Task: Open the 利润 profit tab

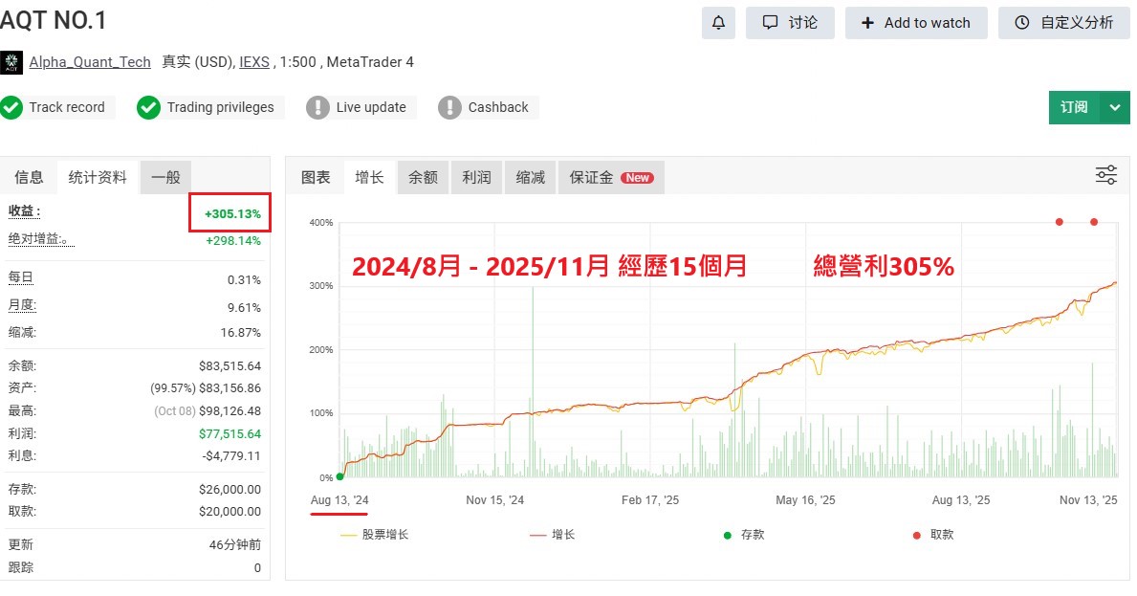Action: coord(476,177)
